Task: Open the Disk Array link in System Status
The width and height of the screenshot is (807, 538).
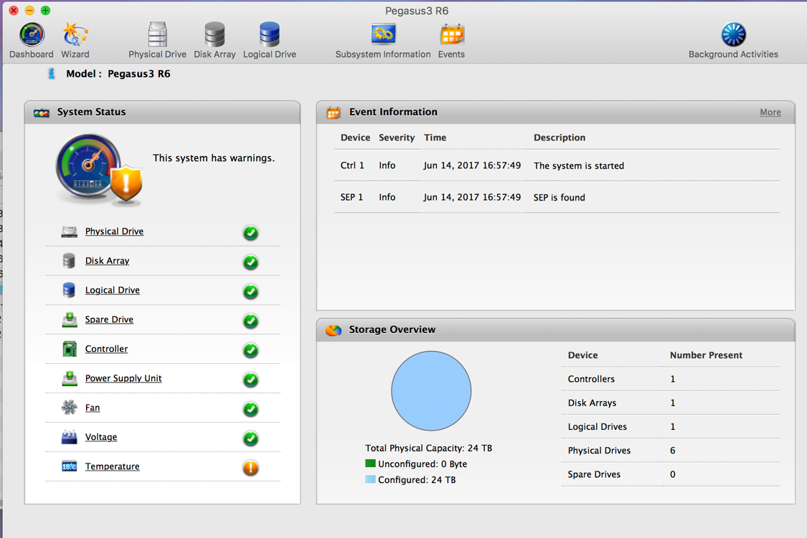Action: coord(107,261)
